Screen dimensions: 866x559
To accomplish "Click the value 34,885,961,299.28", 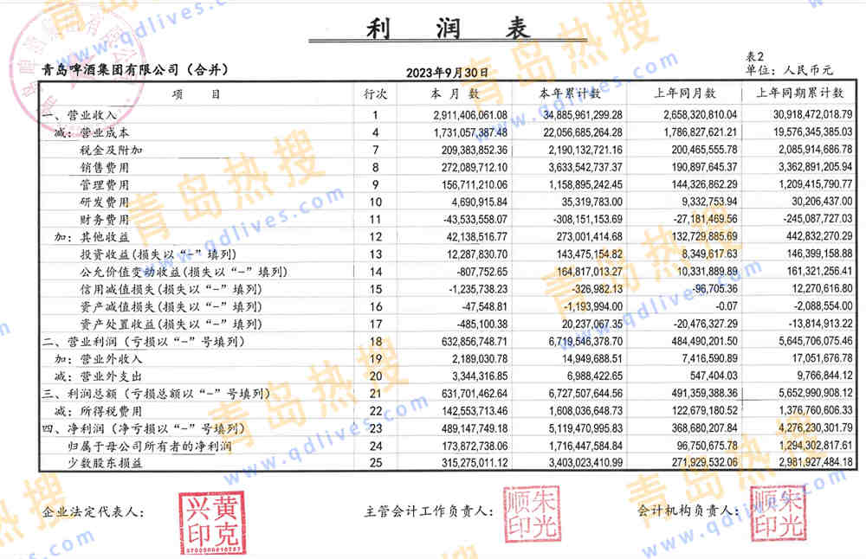I will pos(583,115).
